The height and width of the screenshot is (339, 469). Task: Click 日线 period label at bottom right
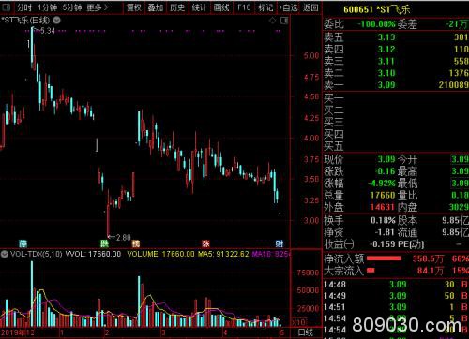305,332
